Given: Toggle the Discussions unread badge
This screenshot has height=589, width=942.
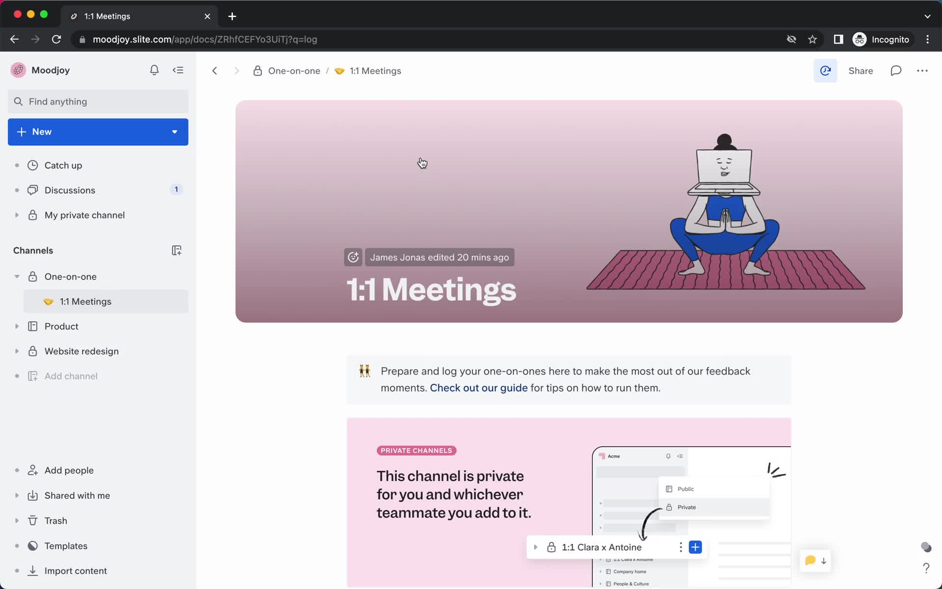Looking at the screenshot, I should [x=176, y=189].
